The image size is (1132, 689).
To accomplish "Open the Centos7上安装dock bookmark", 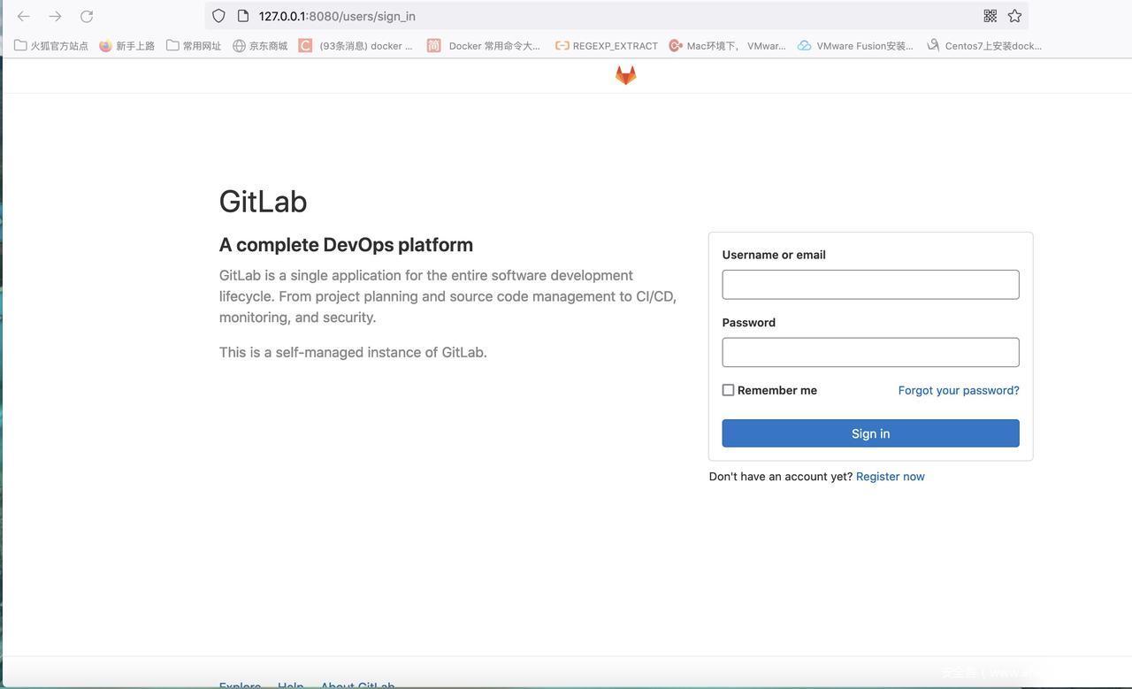I will click(984, 45).
